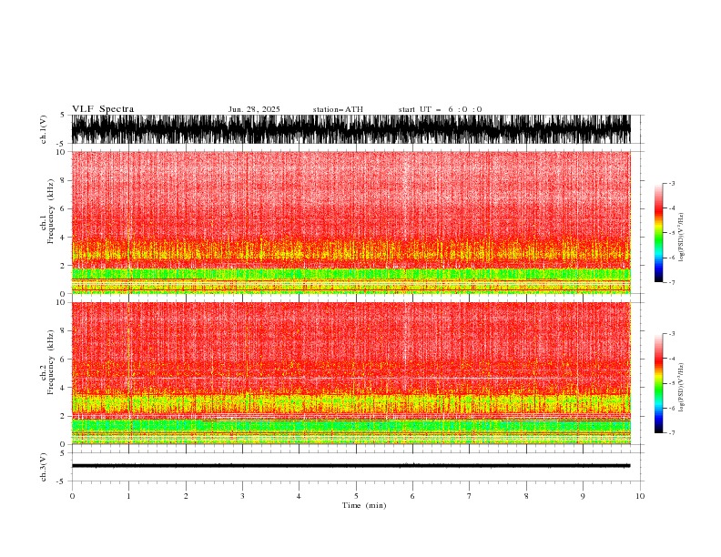Click the time axis tick label "3"
This screenshot has width=721, height=557.
(242, 496)
